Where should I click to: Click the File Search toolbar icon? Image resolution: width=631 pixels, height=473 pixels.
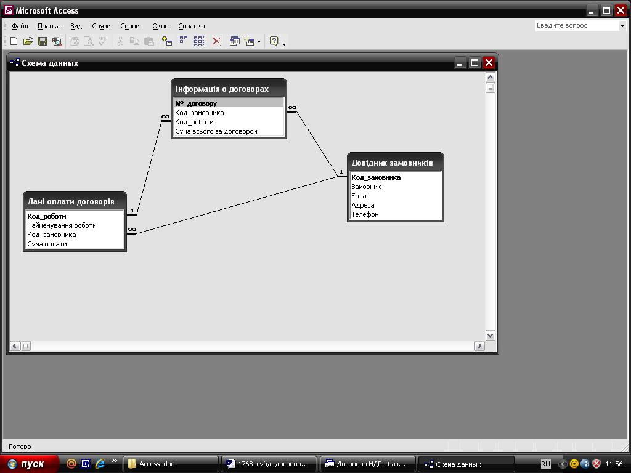tap(57, 41)
